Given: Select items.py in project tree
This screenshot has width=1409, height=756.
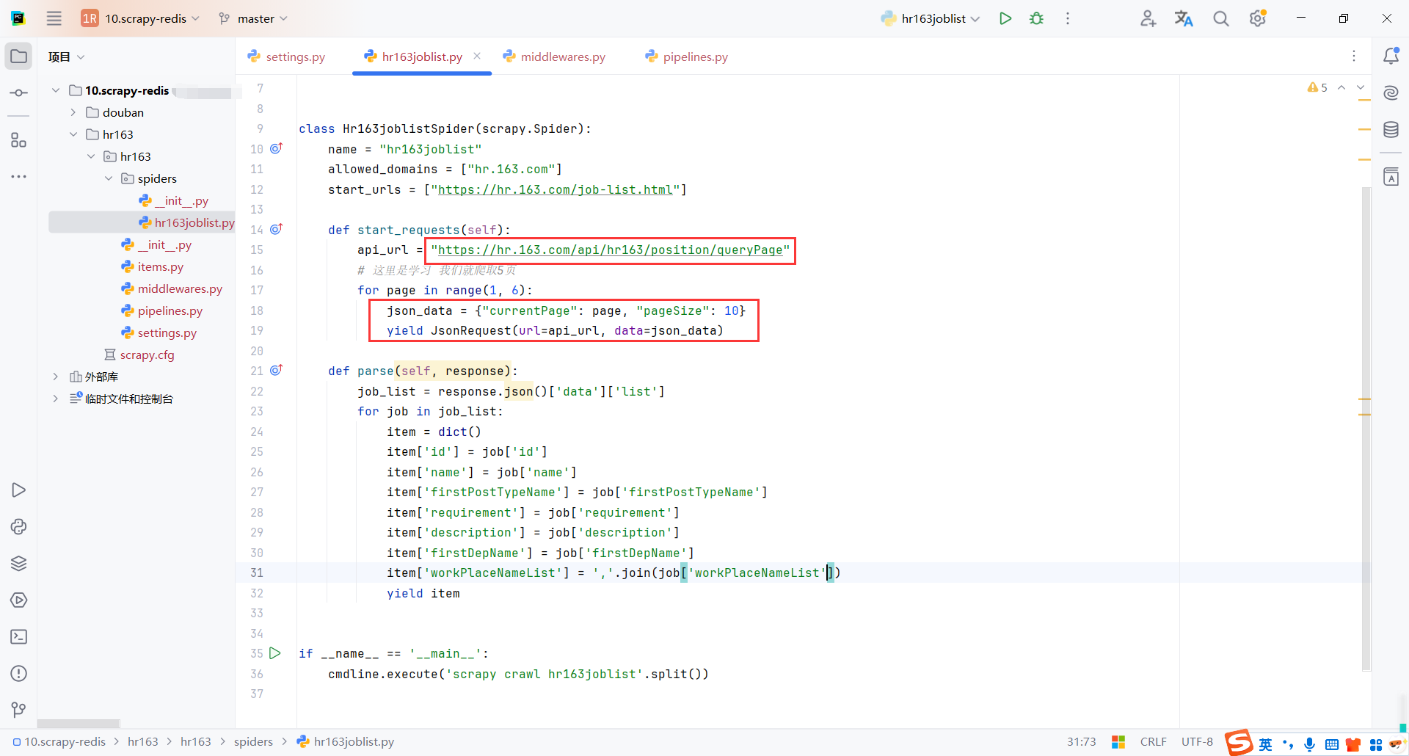Looking at the screenshot, I should [153, 266].
